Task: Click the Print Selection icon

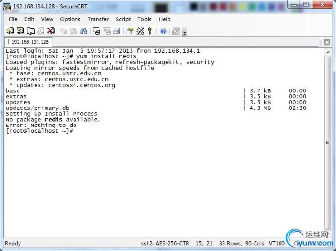Action: (x=107, y=31)
